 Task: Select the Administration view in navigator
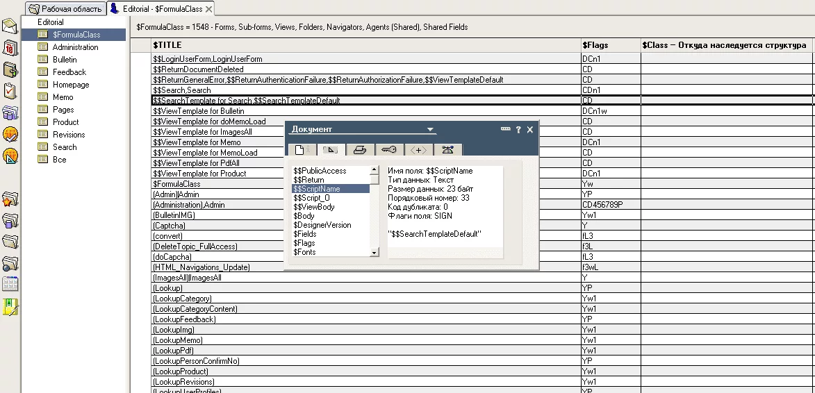coord(75,47)
